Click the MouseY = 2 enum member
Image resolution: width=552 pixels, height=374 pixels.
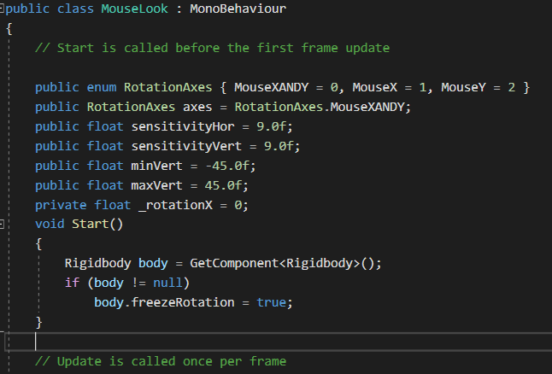coord(478,88)
